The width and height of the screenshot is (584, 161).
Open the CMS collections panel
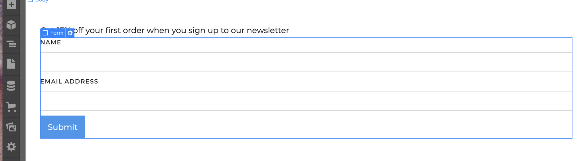[11, 86]
